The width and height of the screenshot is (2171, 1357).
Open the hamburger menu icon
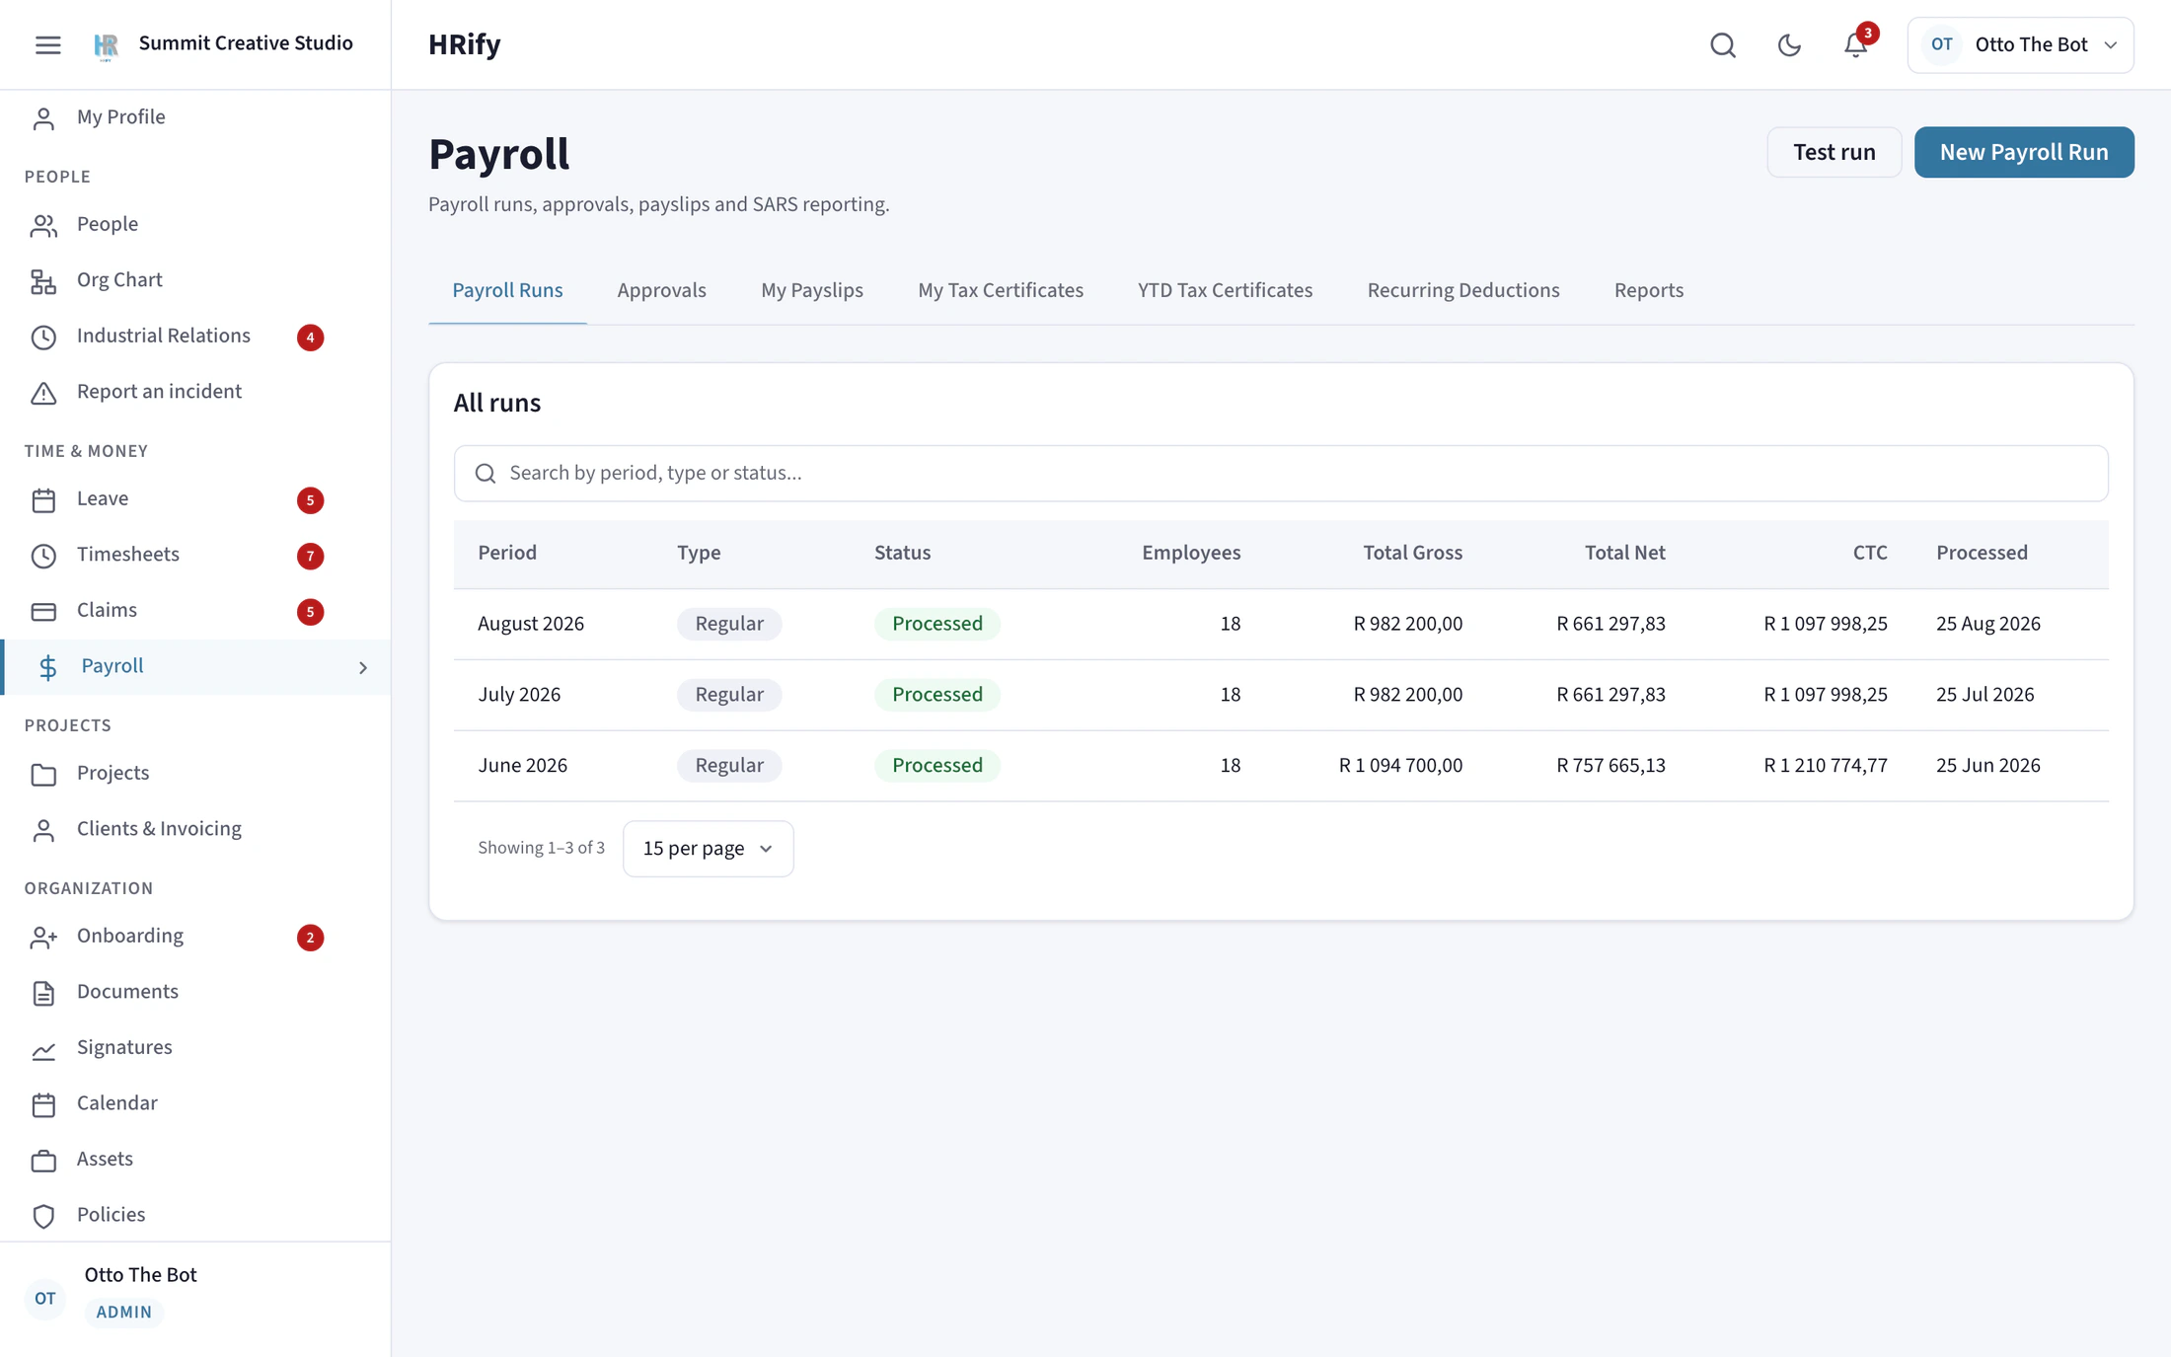(x=47, y=44)
